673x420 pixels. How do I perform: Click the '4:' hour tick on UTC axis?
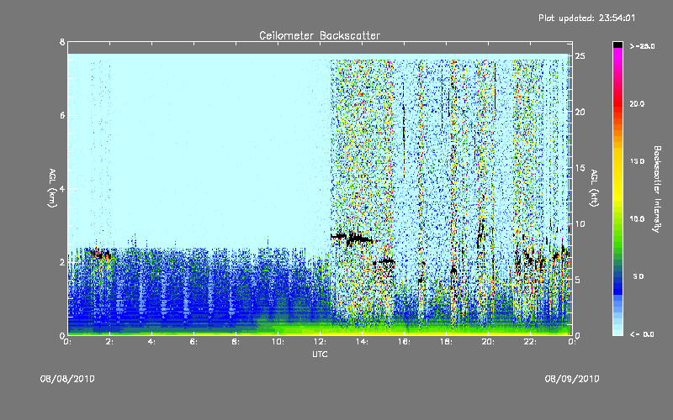pos(151,342)
